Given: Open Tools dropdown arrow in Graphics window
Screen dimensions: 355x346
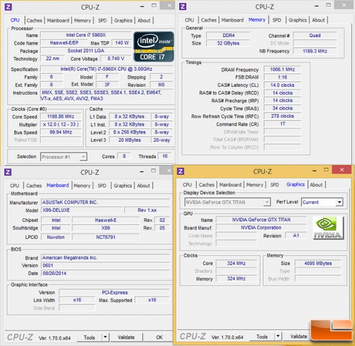Looking at the screenshot, I should click(278, 337).
